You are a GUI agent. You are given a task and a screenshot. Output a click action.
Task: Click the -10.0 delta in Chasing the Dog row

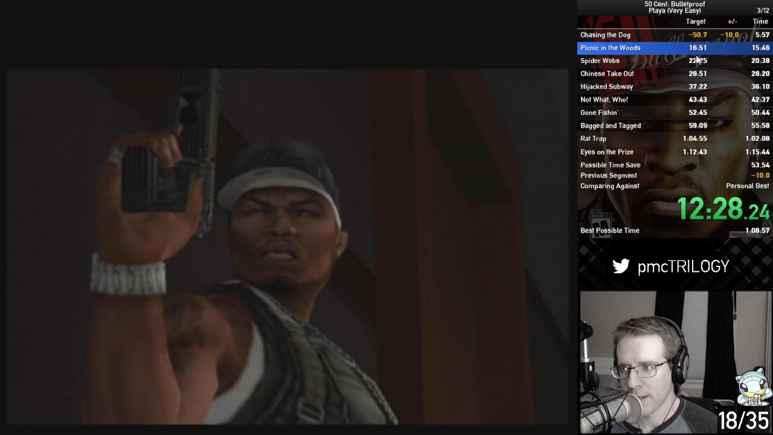[x=730, y=35]
